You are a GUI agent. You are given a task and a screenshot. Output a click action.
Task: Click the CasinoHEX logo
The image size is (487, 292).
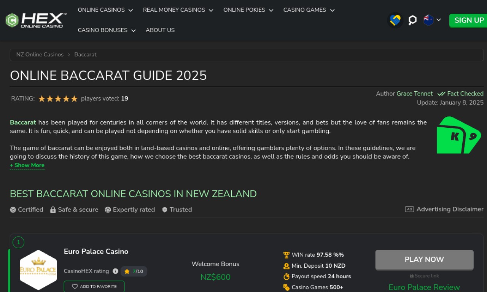tap(36, 20)
